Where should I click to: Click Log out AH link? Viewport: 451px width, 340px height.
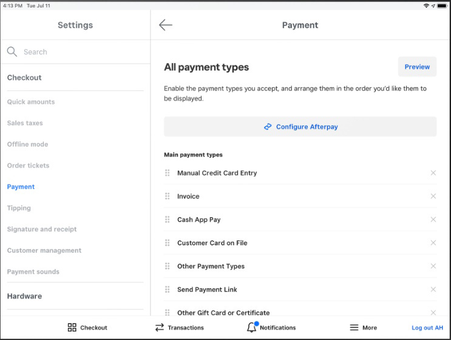tap(427, 328)
